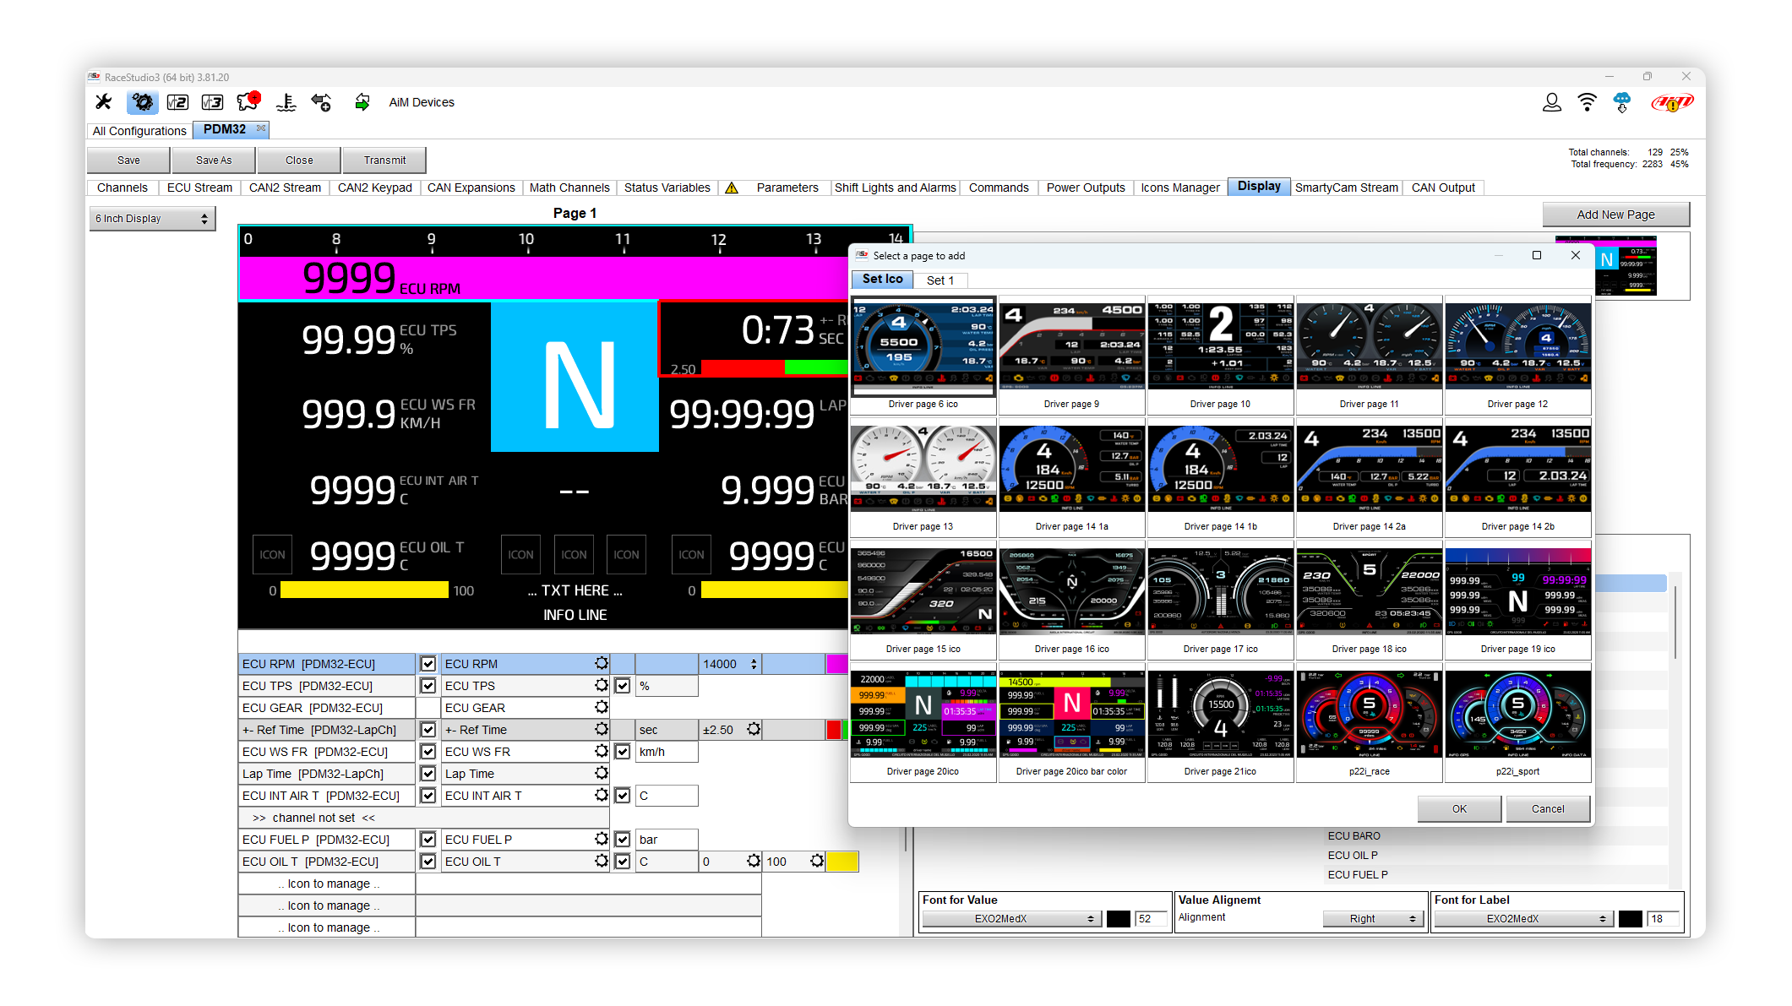1792x1006 pixels.
Task: Click the yellow color swatch for ECU OIL T
Action: [842, 862]
